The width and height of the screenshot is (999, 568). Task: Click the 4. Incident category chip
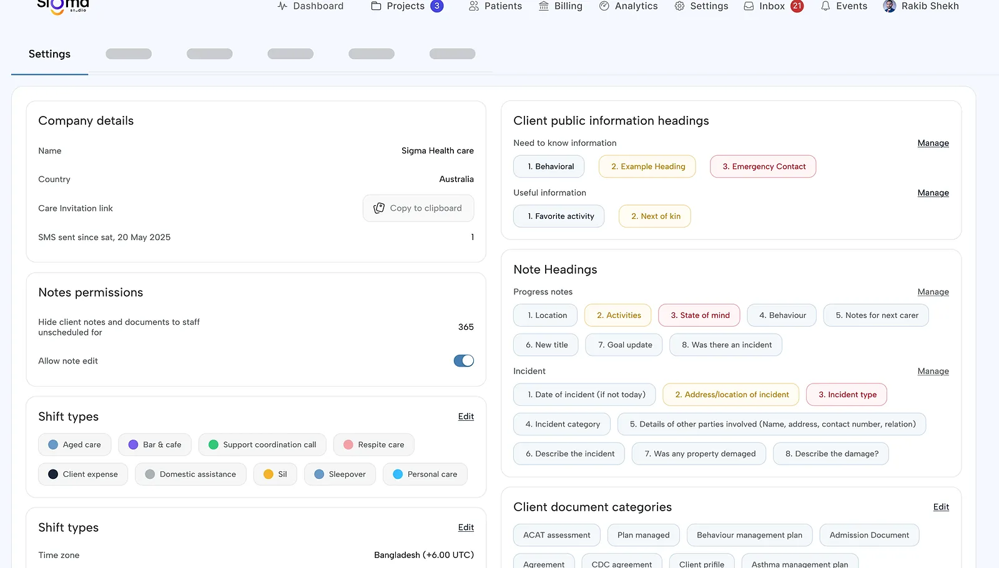point(562,424)
